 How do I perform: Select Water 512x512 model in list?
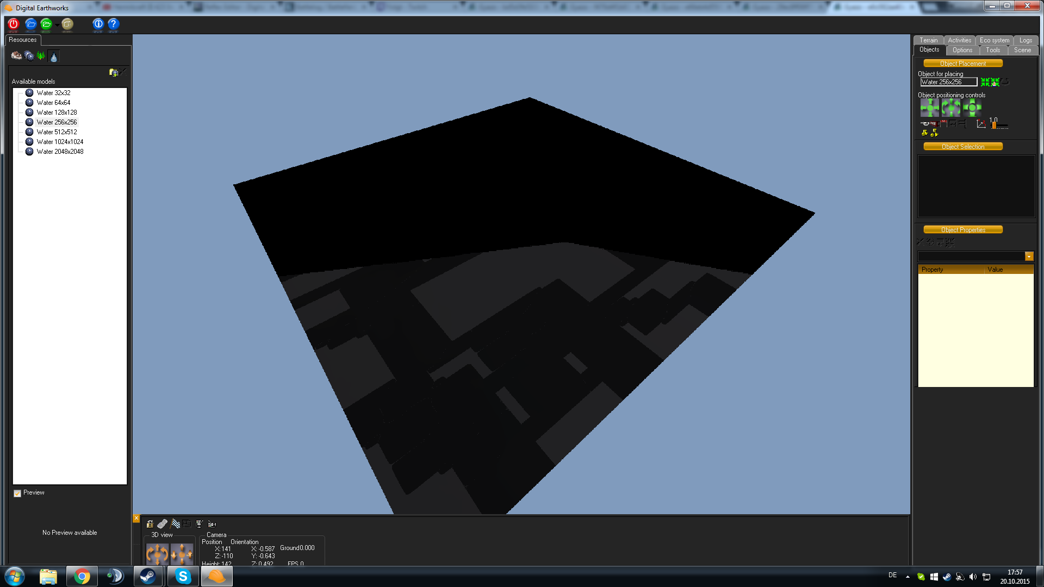57,132
